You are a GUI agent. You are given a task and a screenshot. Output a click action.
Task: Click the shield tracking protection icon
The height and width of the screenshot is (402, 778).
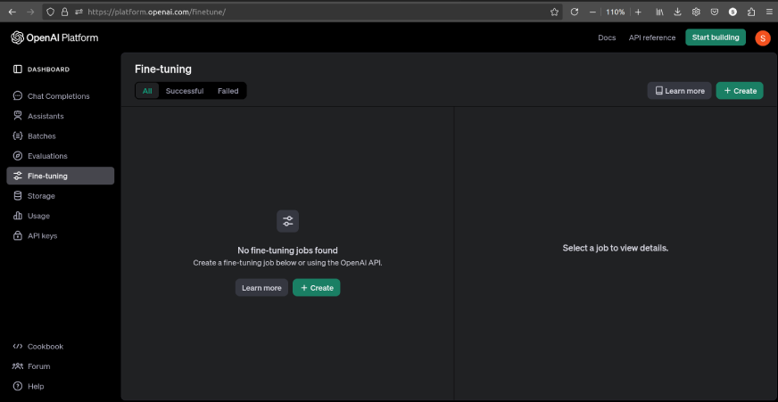[x=50, y=12]
